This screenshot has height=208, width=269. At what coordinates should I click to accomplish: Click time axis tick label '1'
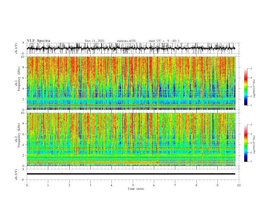click(x=48, y=185)
